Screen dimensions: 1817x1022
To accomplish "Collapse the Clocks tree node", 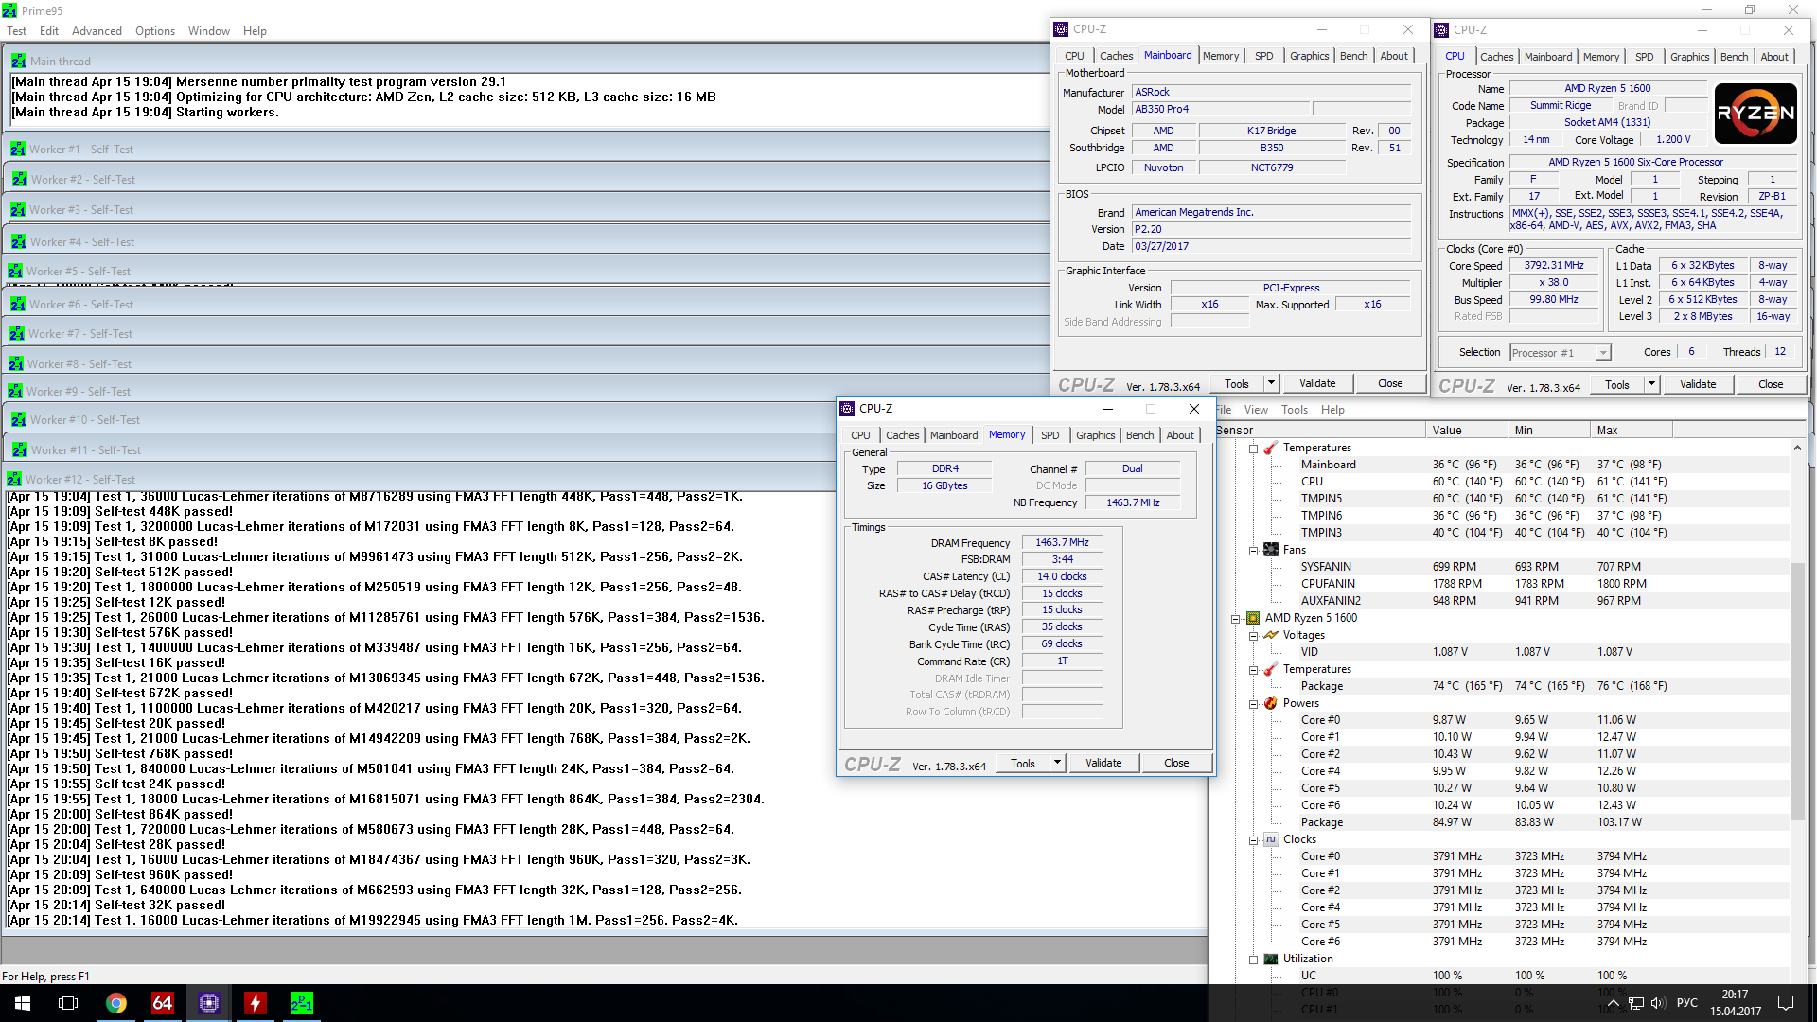I will coord(1253,839).
